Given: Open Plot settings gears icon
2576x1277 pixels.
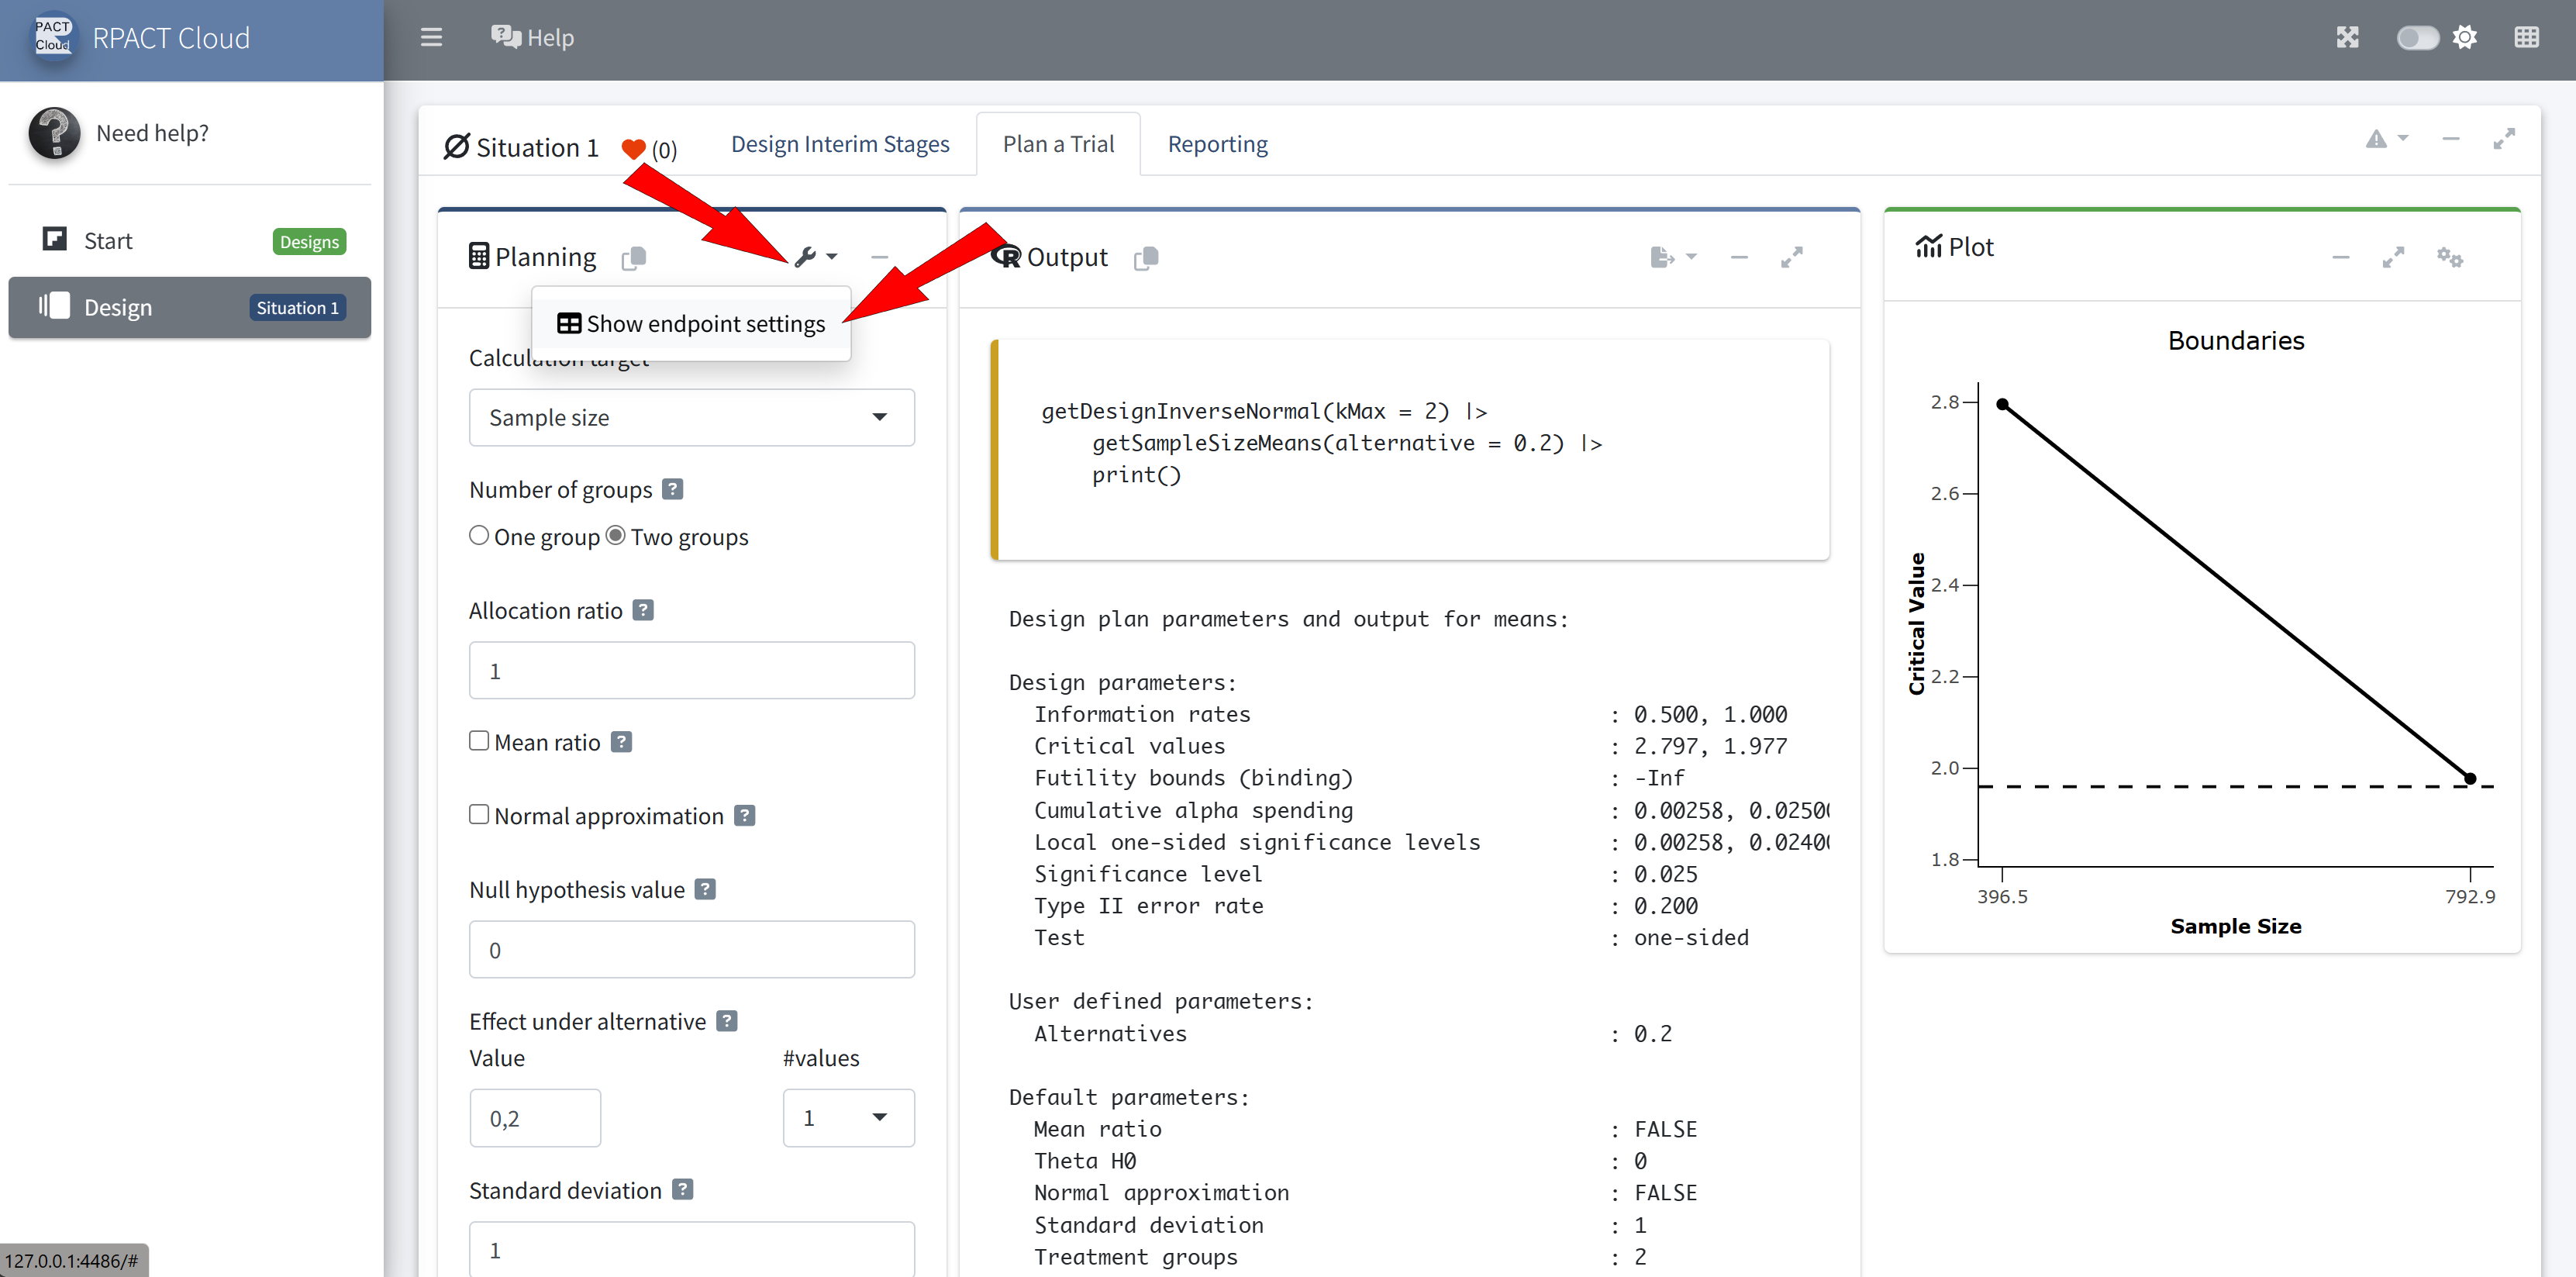Looking at the screenshot, I should [2448, 257].
